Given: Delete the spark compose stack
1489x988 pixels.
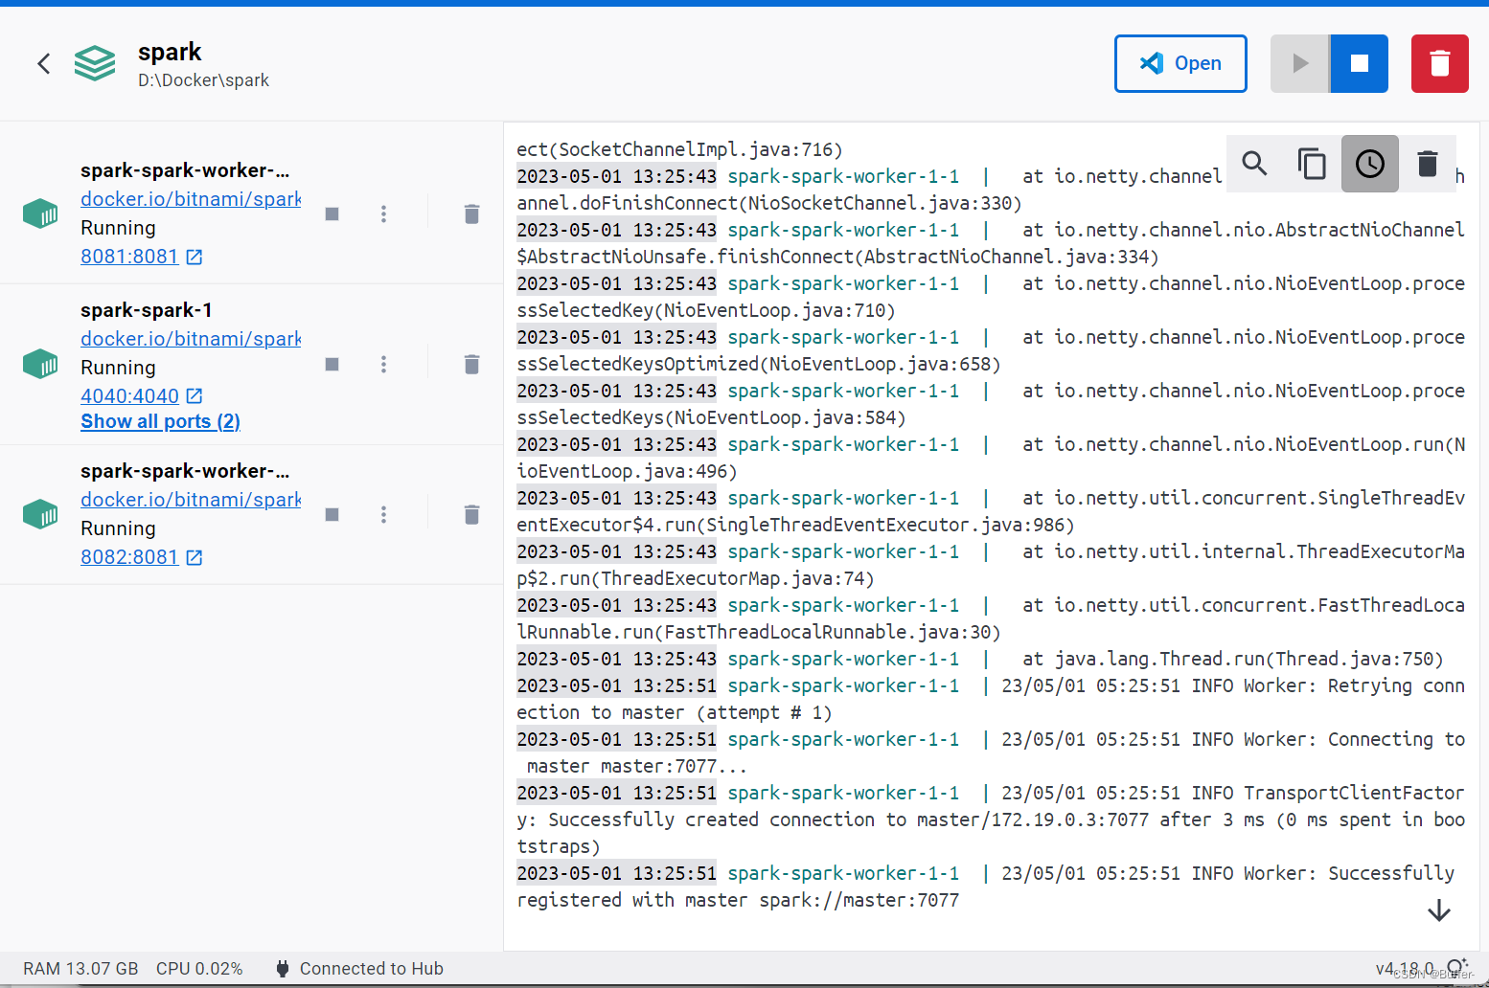Looking at the screenshot, I should (x=1439, y=64).
